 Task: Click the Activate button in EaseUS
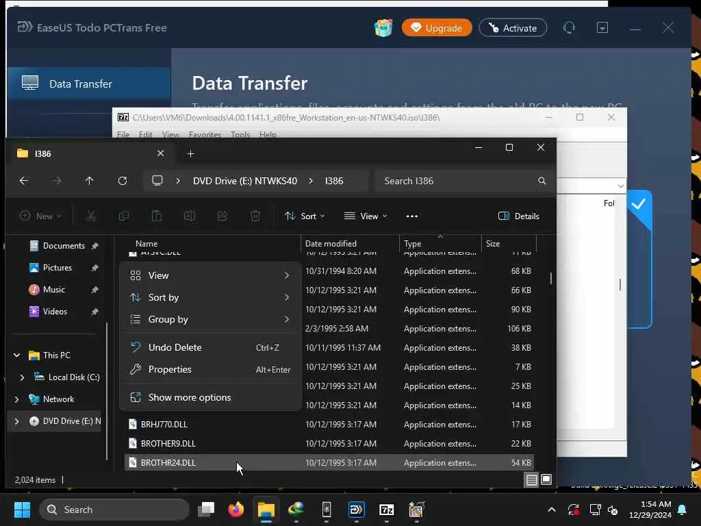513,27
